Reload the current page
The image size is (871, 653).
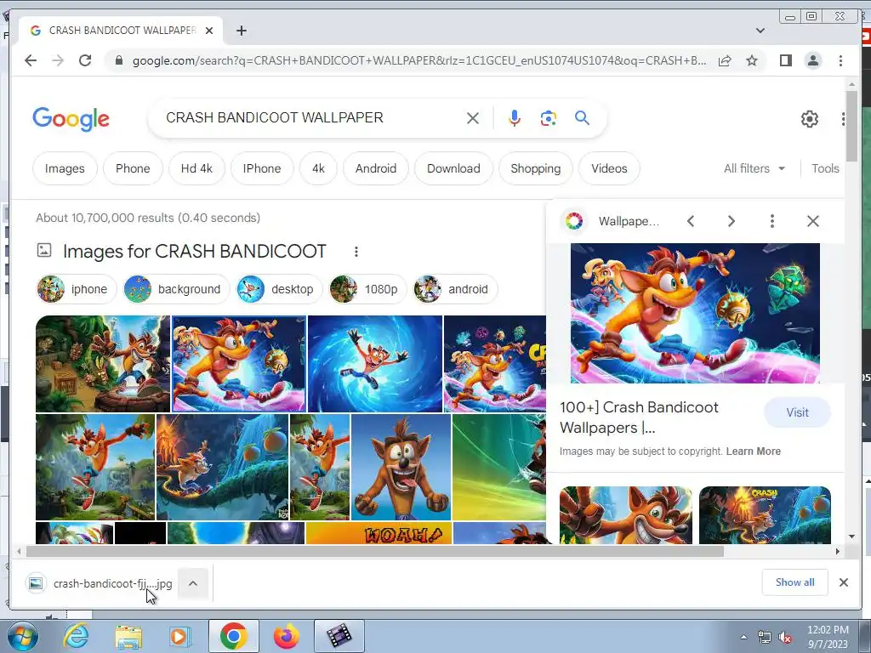85,60
